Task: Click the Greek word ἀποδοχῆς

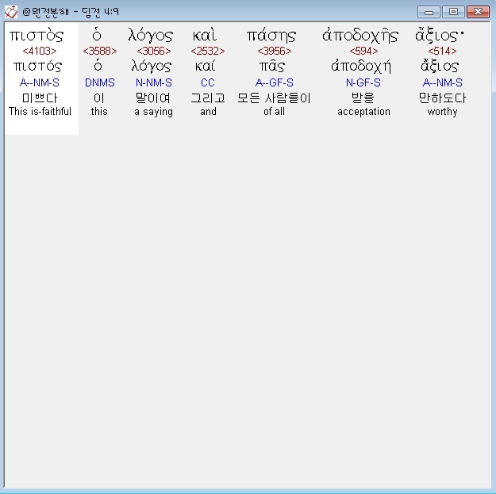Action: [x=360, y=36]
